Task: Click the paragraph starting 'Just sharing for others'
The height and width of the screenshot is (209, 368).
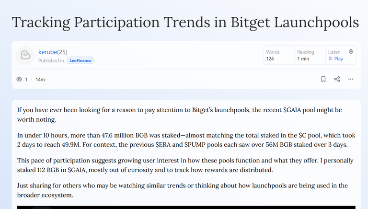Action: 183,190
